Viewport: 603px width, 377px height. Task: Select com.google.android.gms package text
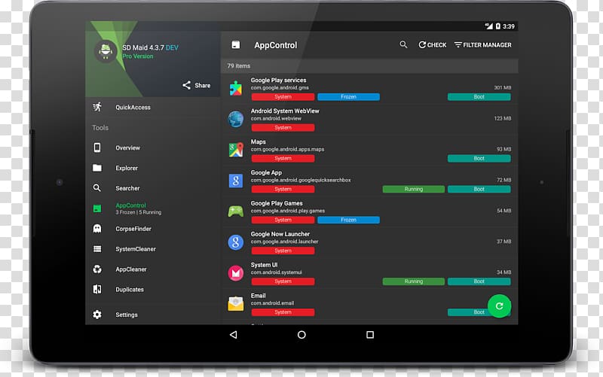tap(280, 87)
